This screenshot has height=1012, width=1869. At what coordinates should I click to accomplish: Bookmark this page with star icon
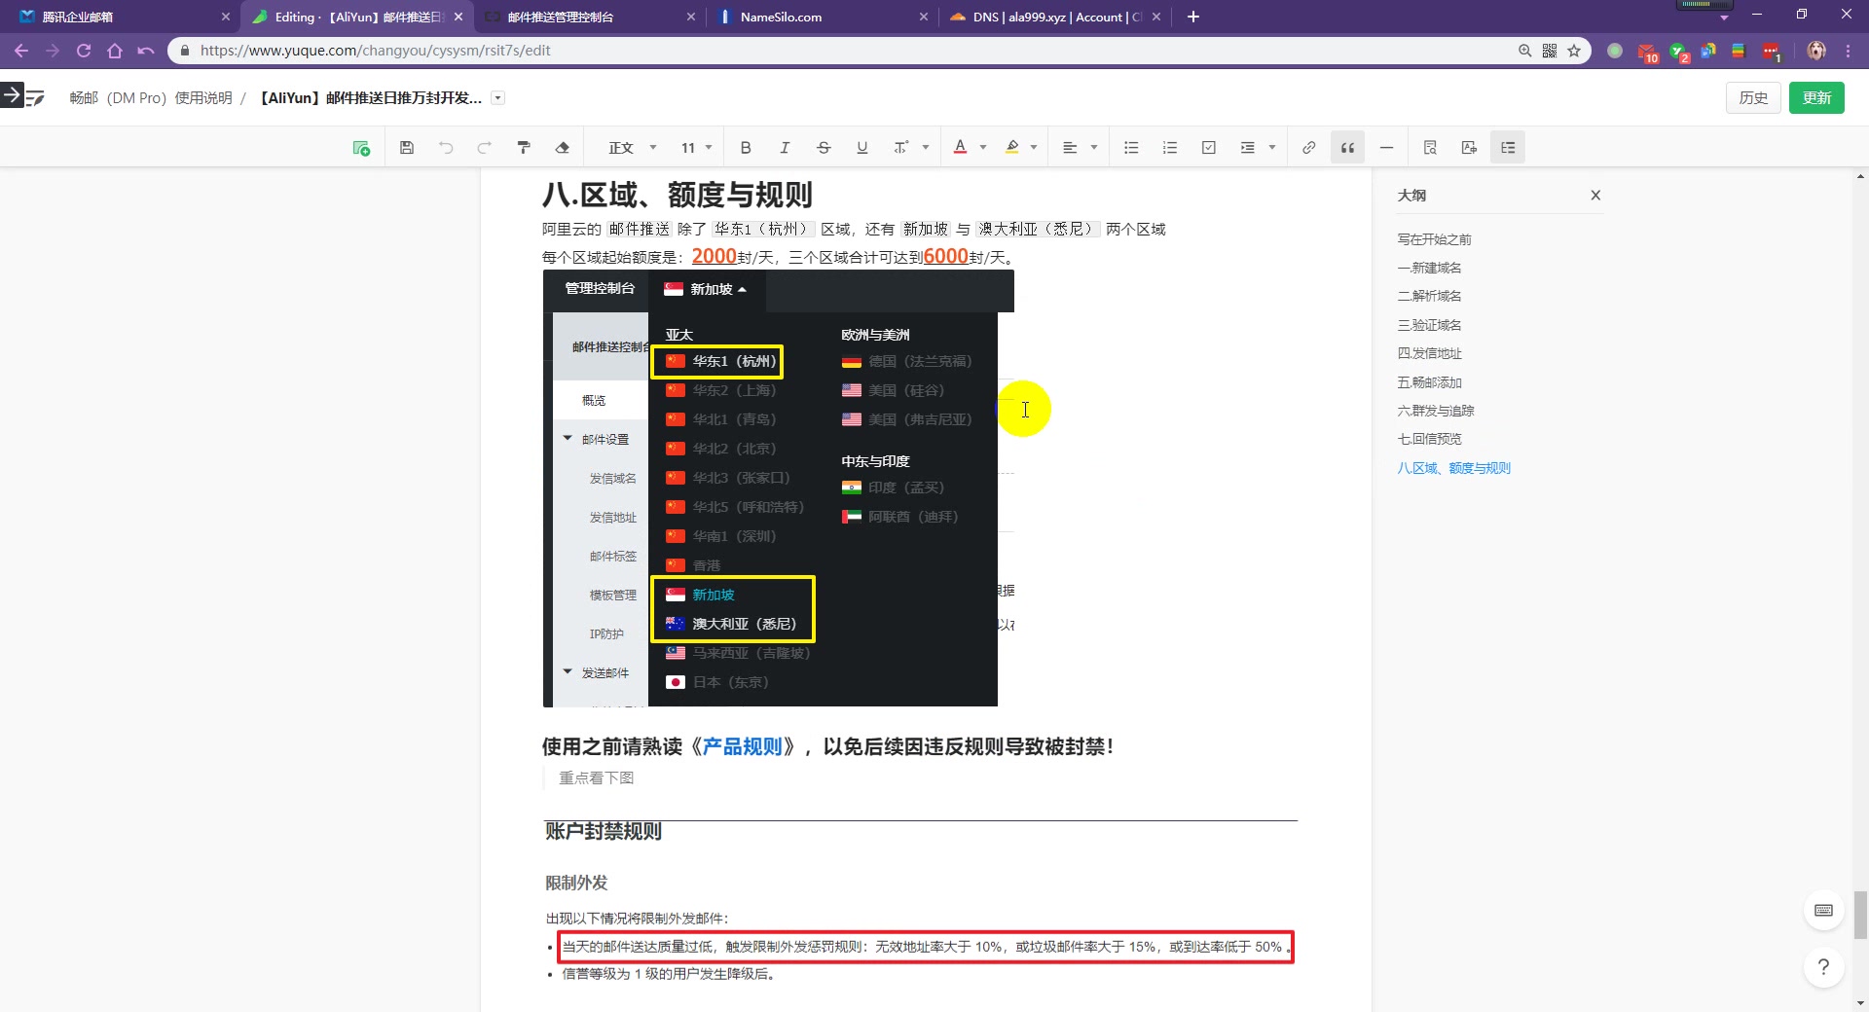tap(1574, 51)
